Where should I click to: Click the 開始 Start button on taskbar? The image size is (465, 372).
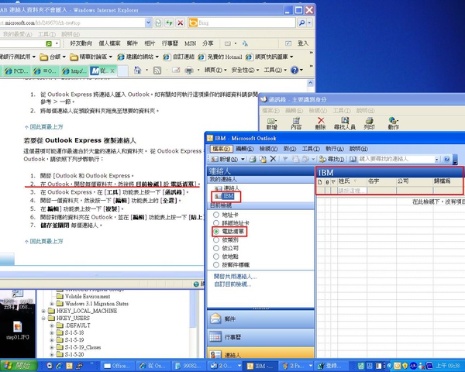(x=19, y=366)
